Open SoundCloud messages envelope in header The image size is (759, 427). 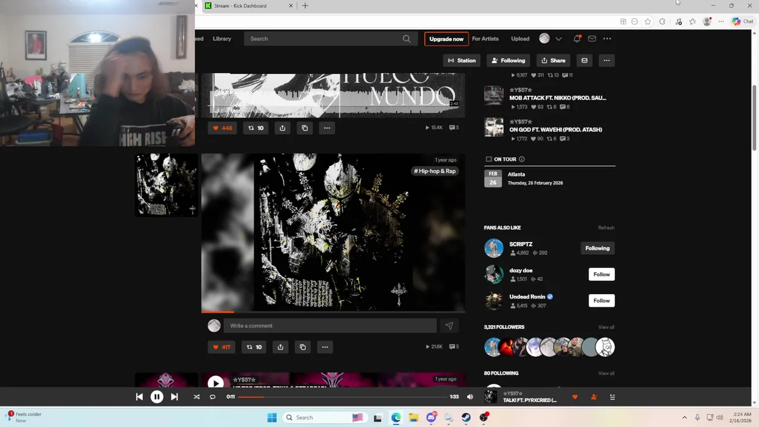click(x=592, y=39)
